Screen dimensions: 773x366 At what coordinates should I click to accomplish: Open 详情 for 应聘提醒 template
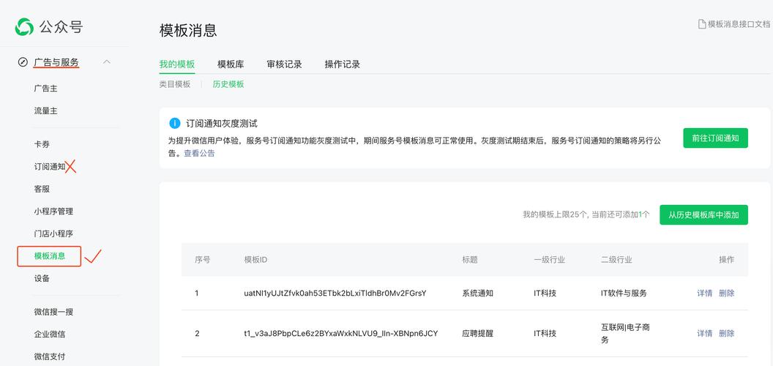pyautogui.click(x=704, y=334)
